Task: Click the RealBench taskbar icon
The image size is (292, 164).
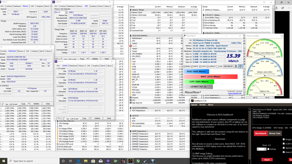Action: (x=130, y=161)
